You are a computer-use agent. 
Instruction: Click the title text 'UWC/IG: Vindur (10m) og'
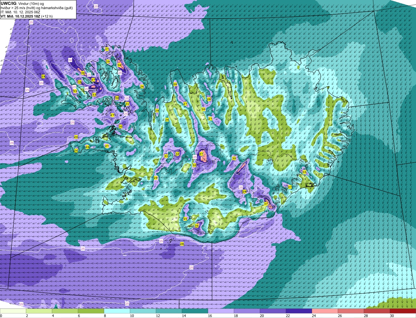tap(22, 3)
